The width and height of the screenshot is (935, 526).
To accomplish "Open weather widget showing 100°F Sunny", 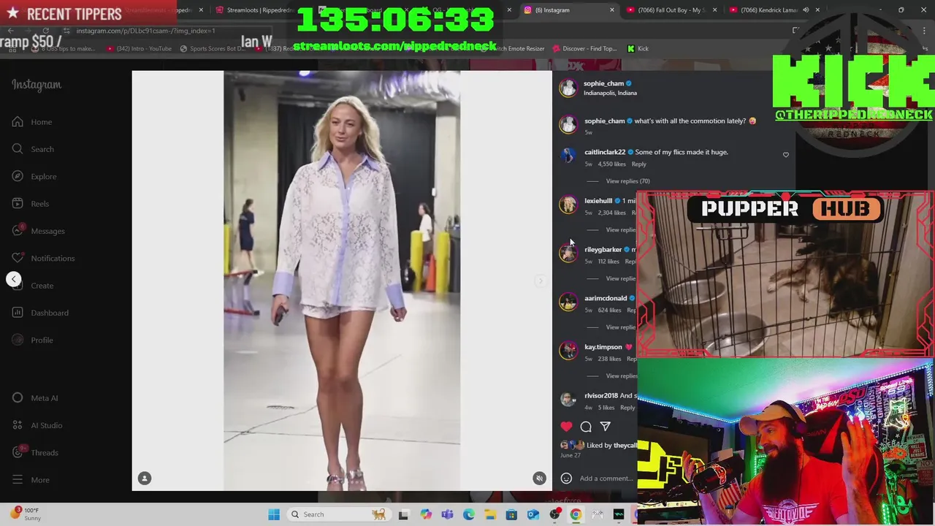I will pyautogui.click(x=25, y=514).
